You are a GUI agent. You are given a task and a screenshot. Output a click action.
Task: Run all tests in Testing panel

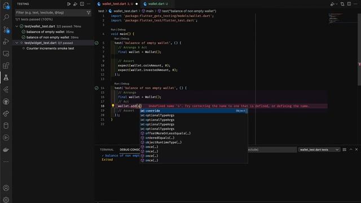69,4
